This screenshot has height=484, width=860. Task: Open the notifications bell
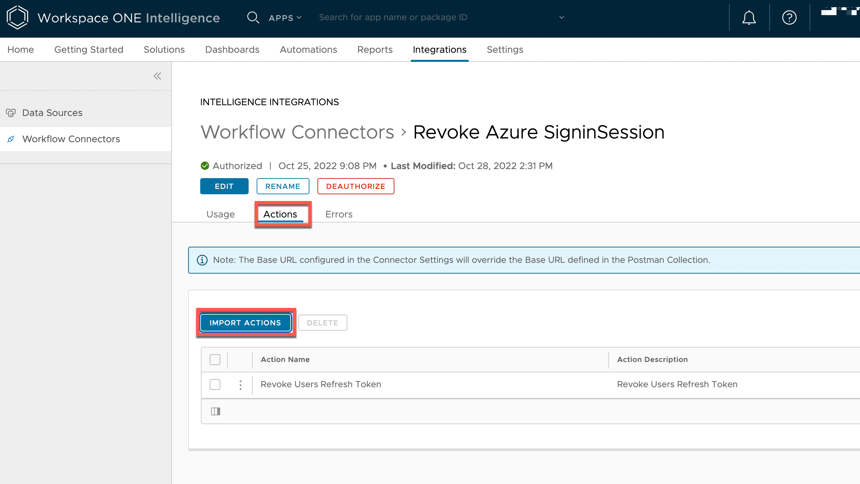(749, 17)
